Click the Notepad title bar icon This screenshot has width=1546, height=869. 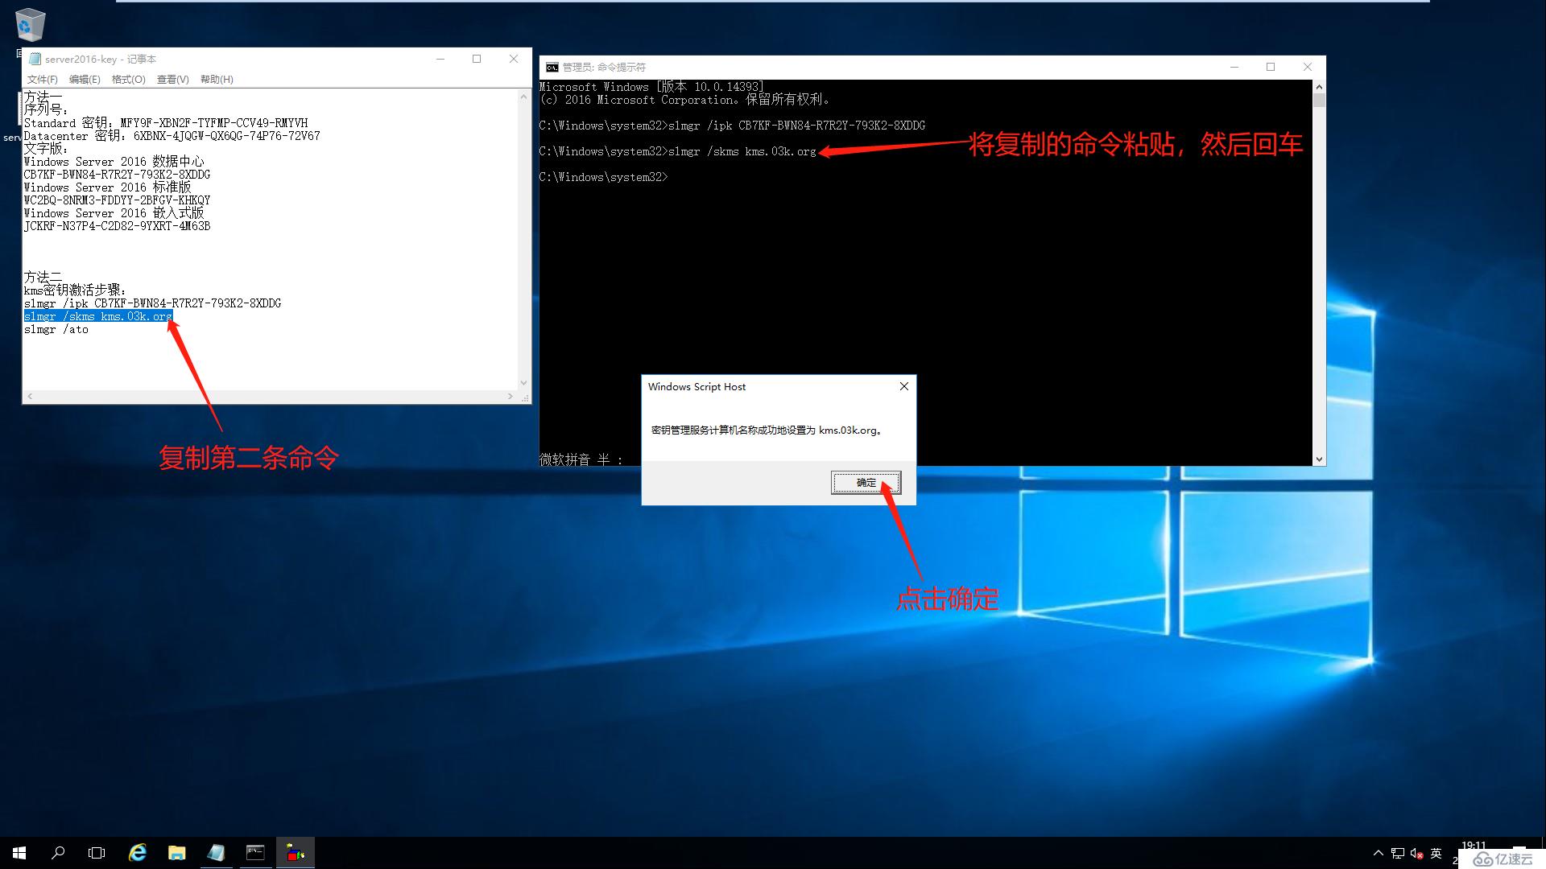[x=35, y=59]
